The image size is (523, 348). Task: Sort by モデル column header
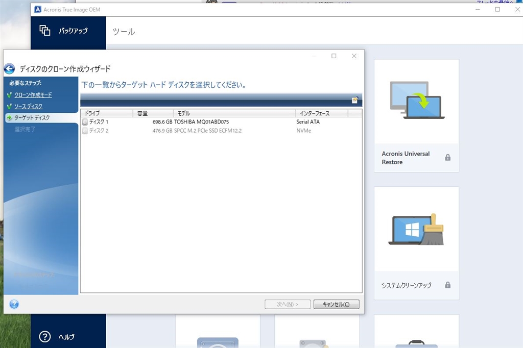pyautogui.click(x=234, y=113)
